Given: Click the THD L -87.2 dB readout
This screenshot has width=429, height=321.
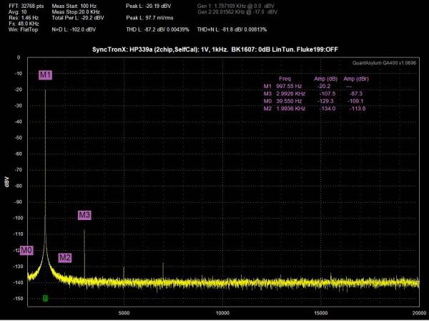Looking at the screenshot, I should [x=157, y=29].
